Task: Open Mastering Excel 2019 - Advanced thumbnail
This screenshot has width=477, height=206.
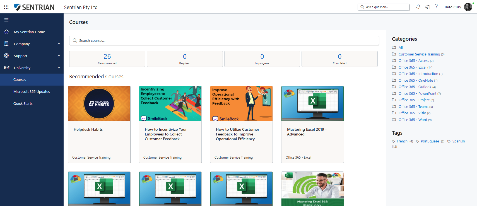Action: pyautogui.click(x=313, y=104)
